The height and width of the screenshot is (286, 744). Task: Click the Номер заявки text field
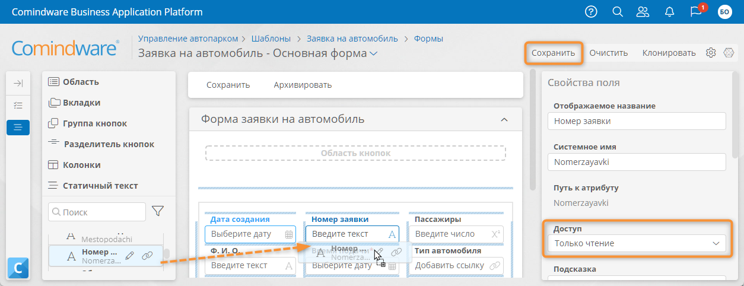click(352, 234)
